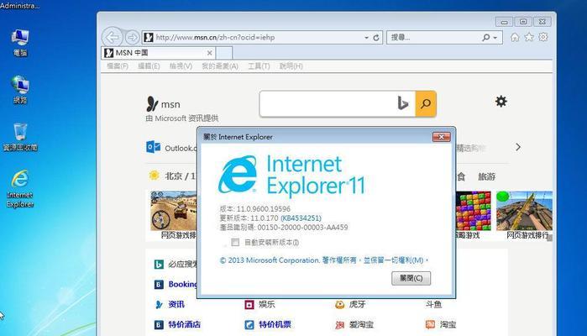
Task: Click the right chevron on MSN navigation
Action: [518, 147]
